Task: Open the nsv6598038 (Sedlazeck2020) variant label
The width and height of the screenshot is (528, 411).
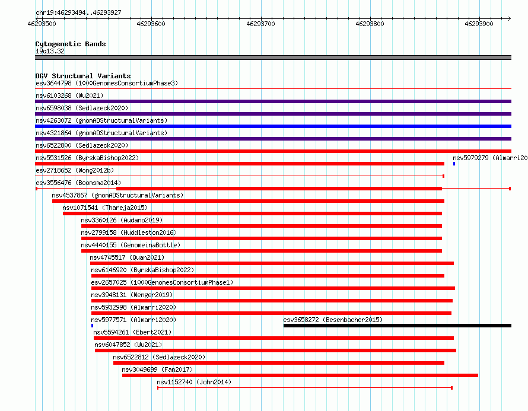Action: coord(82,108)
